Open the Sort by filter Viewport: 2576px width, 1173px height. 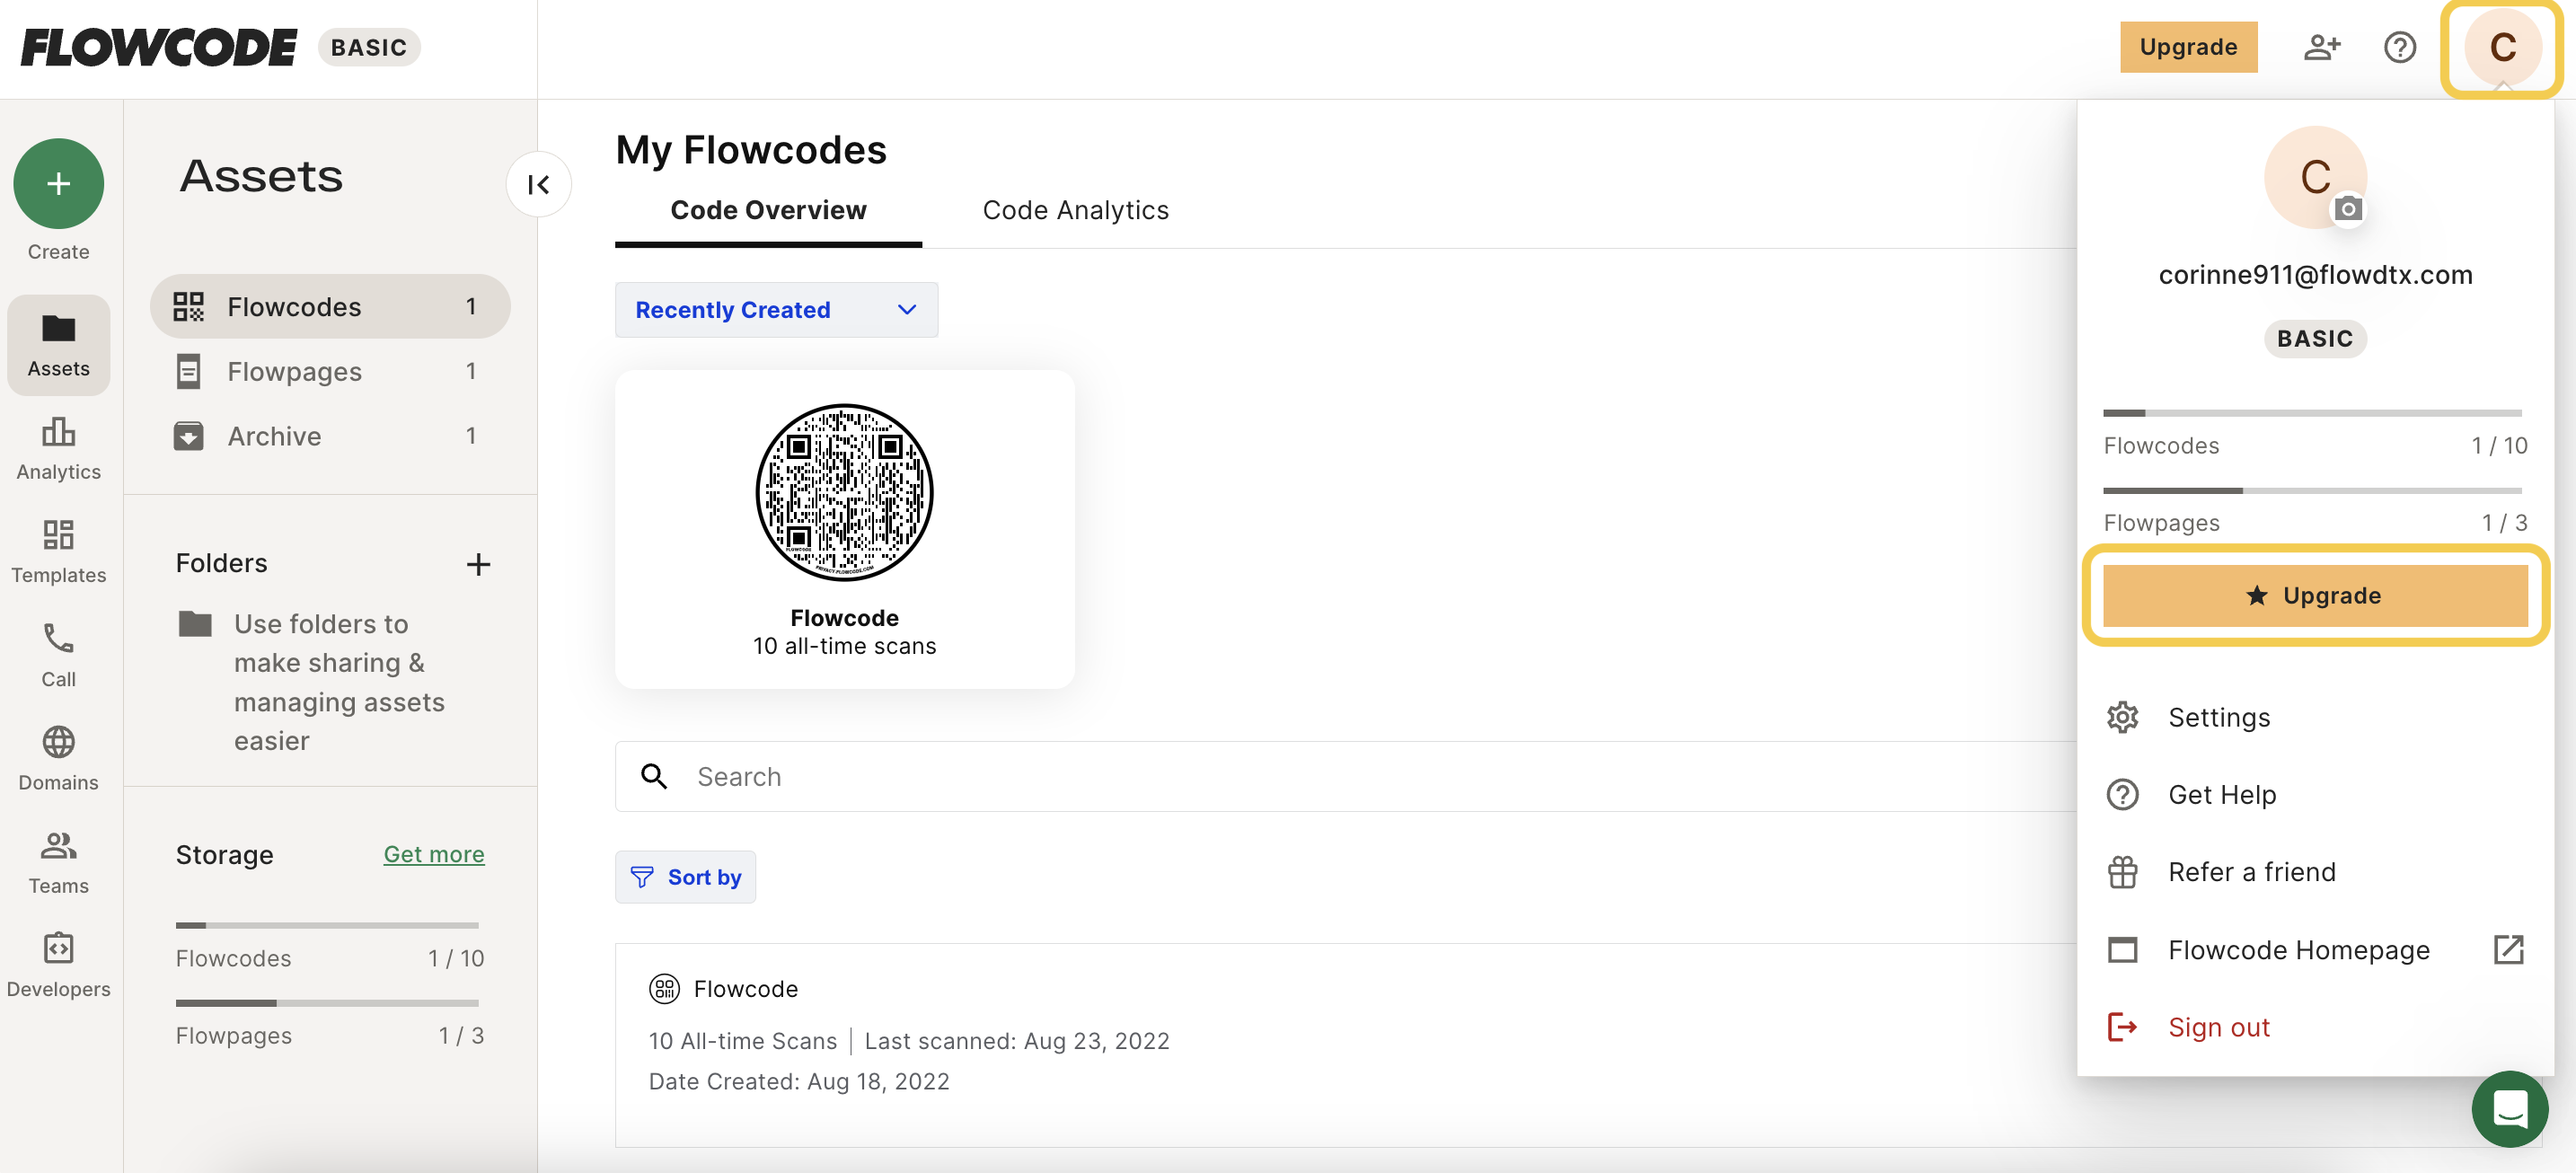pyautogui.click(x=685, y=877)
